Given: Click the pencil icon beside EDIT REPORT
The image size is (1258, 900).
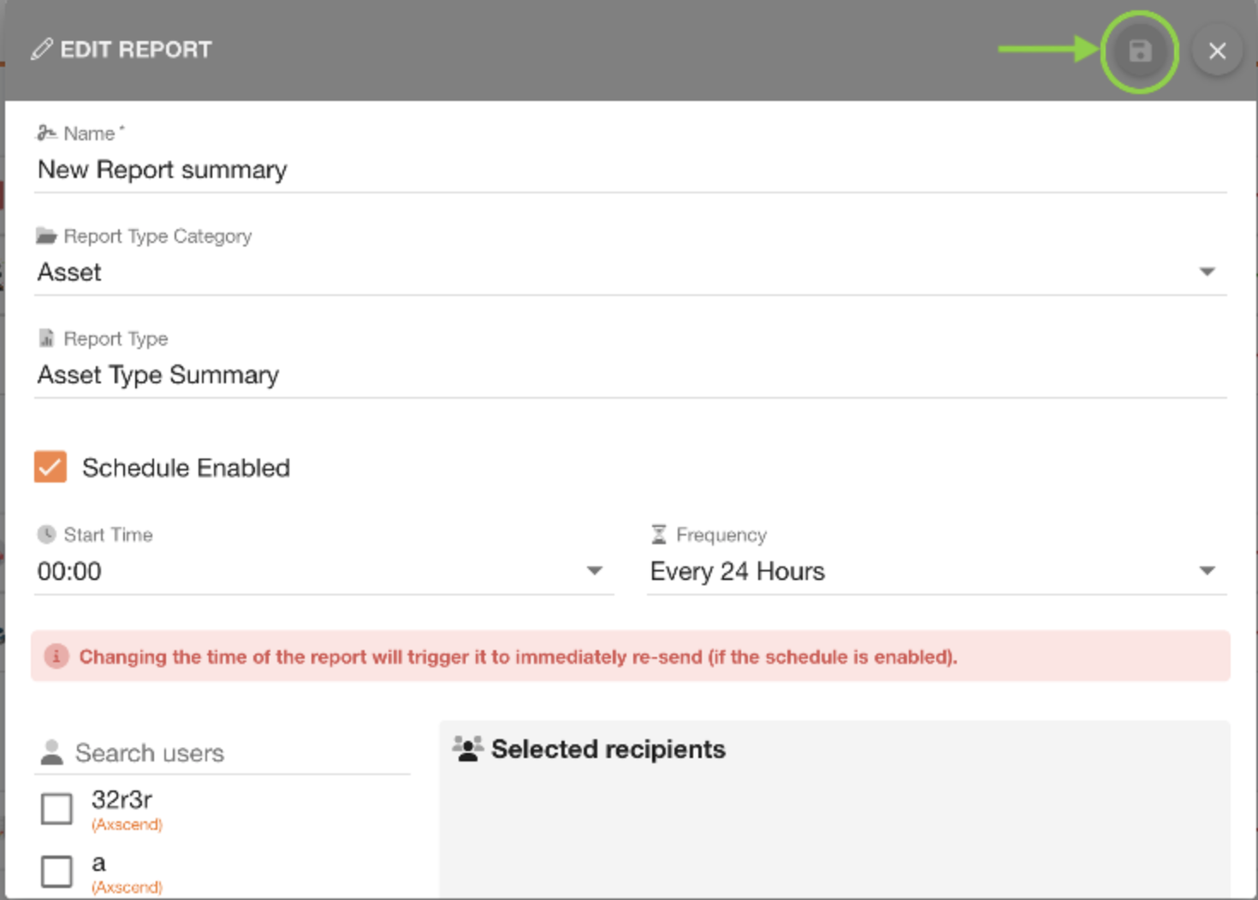Looking at the screenshot, I should 42,49.
